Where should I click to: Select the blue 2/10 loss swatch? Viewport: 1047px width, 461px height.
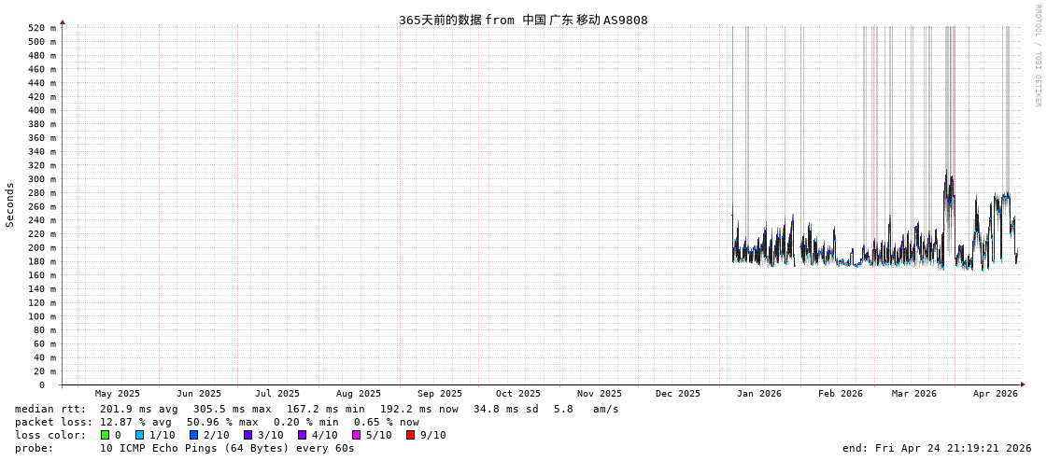pos(193,435)
